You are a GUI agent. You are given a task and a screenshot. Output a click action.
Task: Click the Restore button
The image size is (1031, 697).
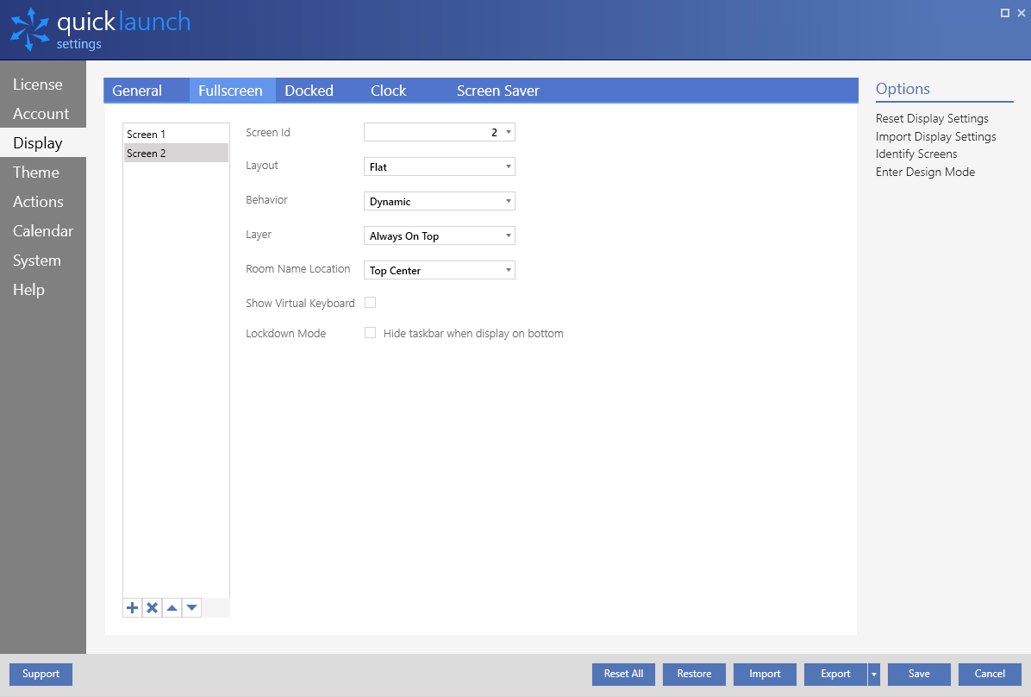[x=694, y=674]
